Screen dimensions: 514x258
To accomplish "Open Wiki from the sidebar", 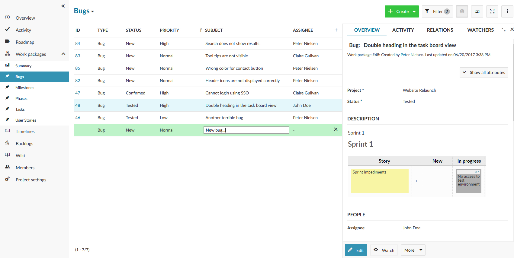I will (20, 156).
